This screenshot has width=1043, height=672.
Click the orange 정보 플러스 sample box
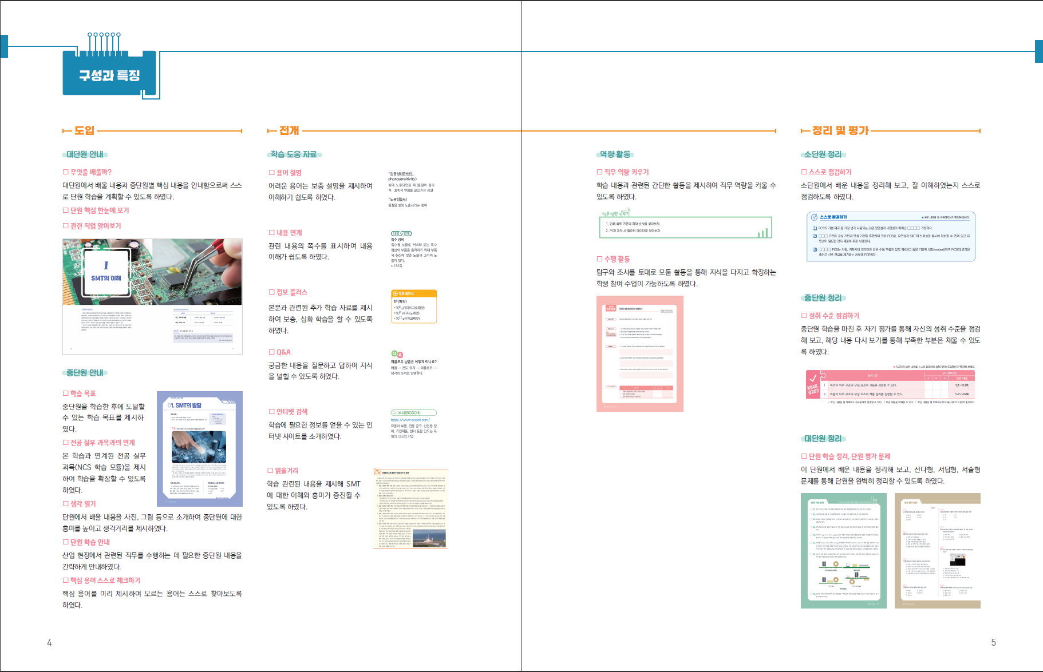click(x=414, y=307)
